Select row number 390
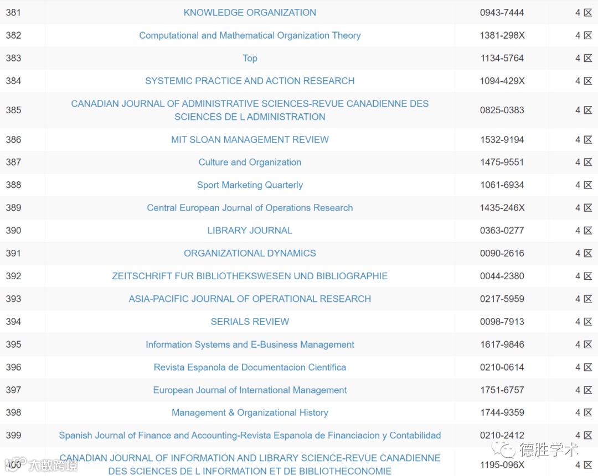 pyautogui.click(x=13, y=231)
